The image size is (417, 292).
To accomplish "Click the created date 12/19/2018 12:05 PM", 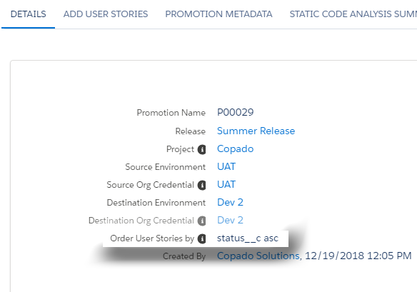I will click(358, 256).
